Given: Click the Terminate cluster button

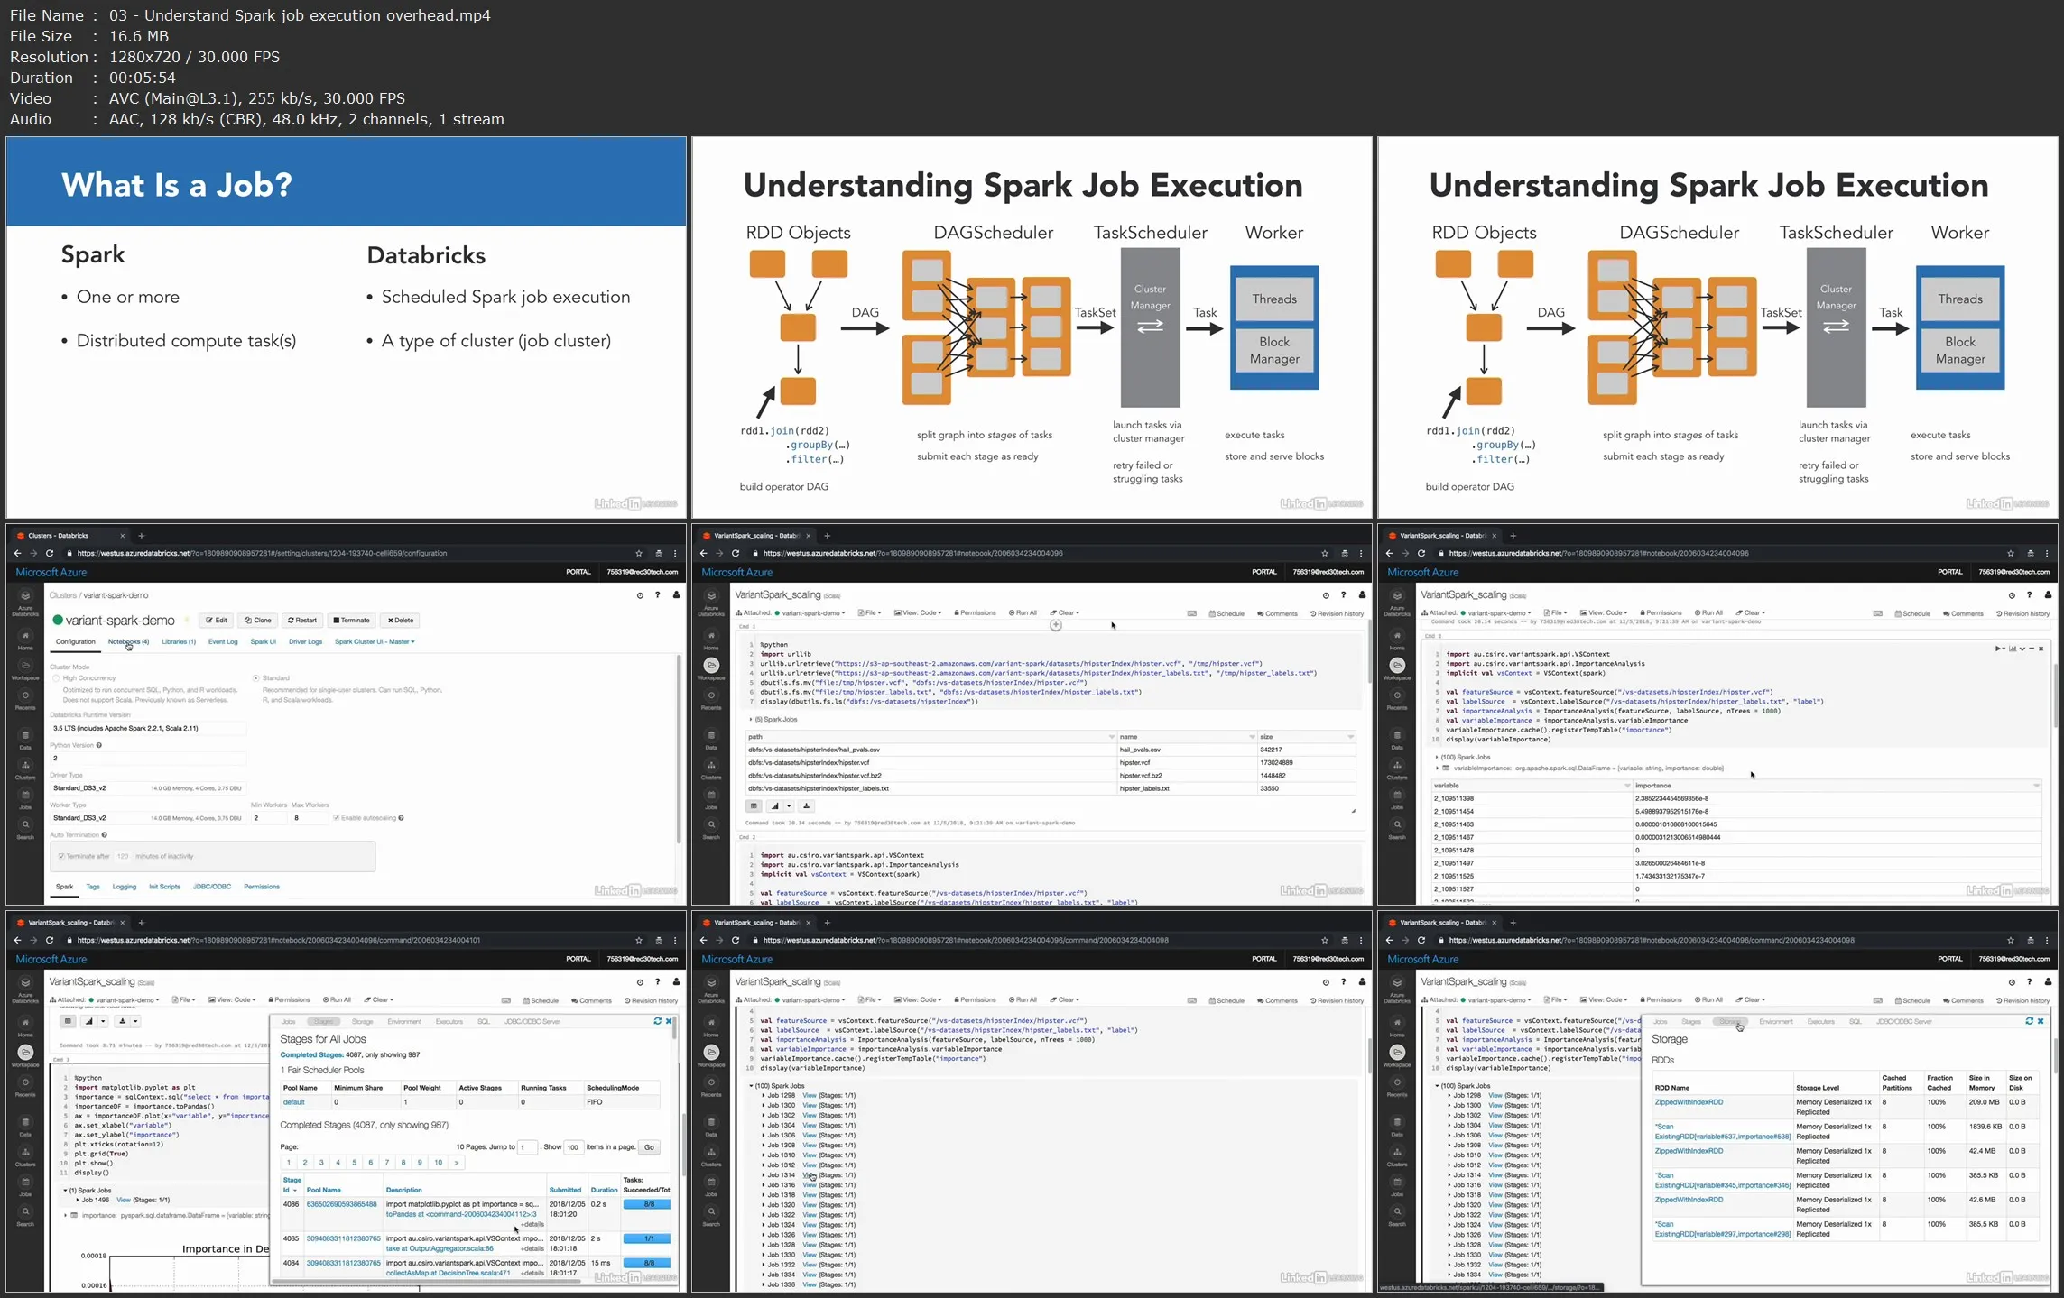Looking at the screenshot, I should [x=351, y=620].
